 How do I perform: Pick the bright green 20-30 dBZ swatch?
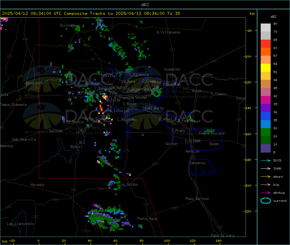266,132
